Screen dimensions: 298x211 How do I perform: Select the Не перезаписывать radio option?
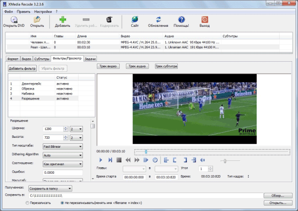pos(61,203)
